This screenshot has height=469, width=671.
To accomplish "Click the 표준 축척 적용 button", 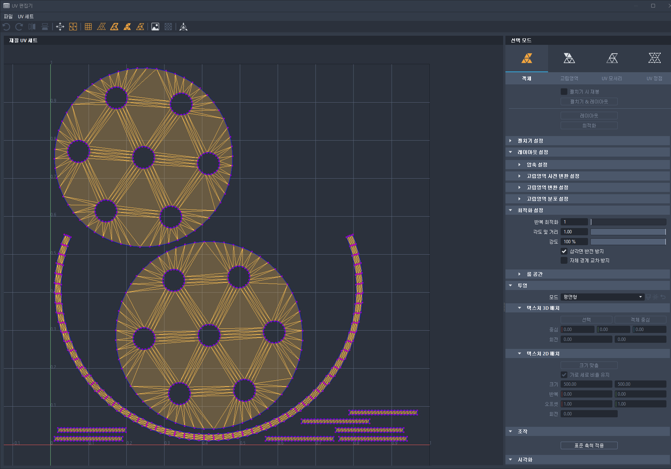I will [589, 445].
